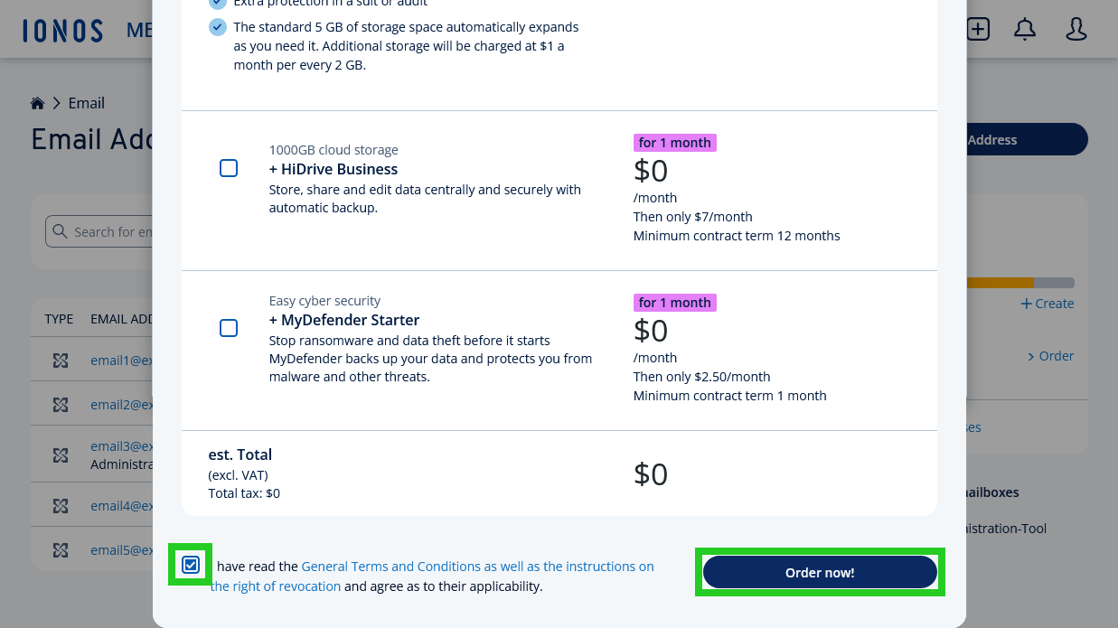
Task: Open the notifications bell icon
Action: [x=1025, y=29]
